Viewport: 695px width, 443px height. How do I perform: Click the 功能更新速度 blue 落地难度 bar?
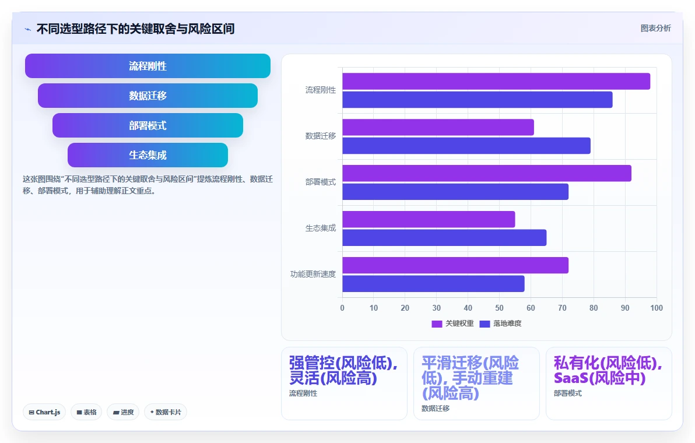tap(433, 284)
